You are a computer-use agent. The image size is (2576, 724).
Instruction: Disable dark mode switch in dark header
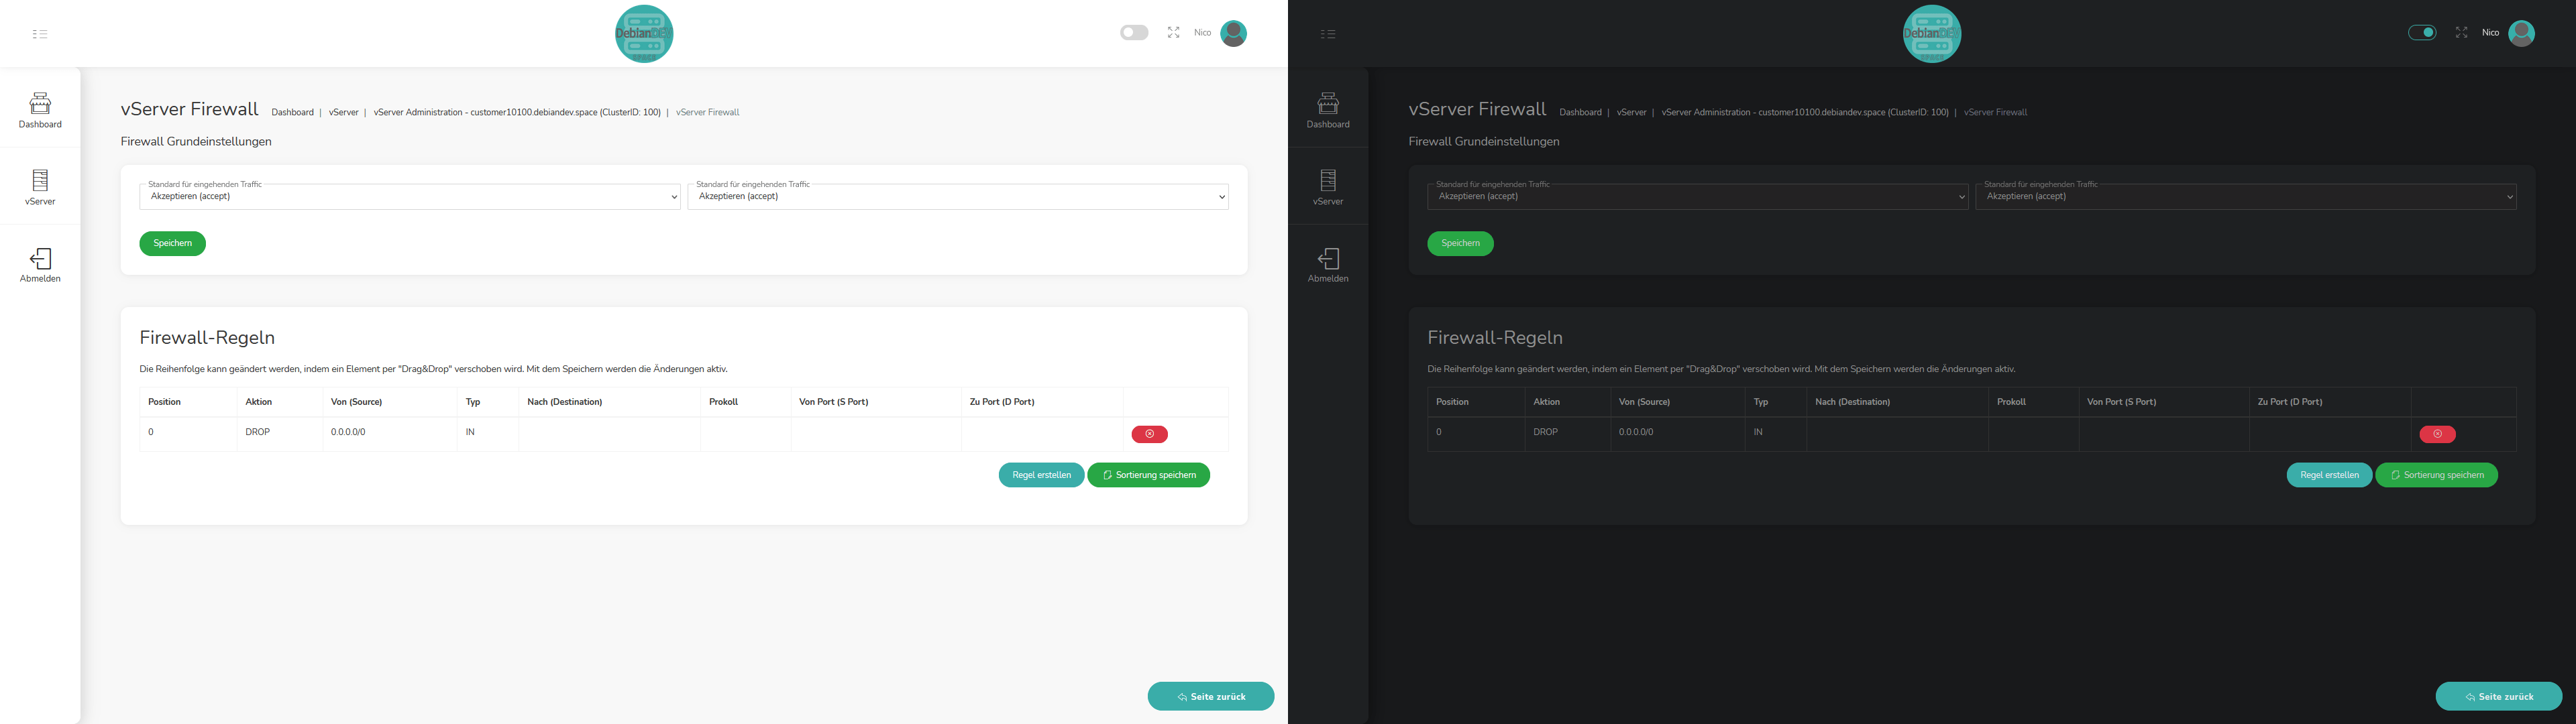tap(2422, 33)
